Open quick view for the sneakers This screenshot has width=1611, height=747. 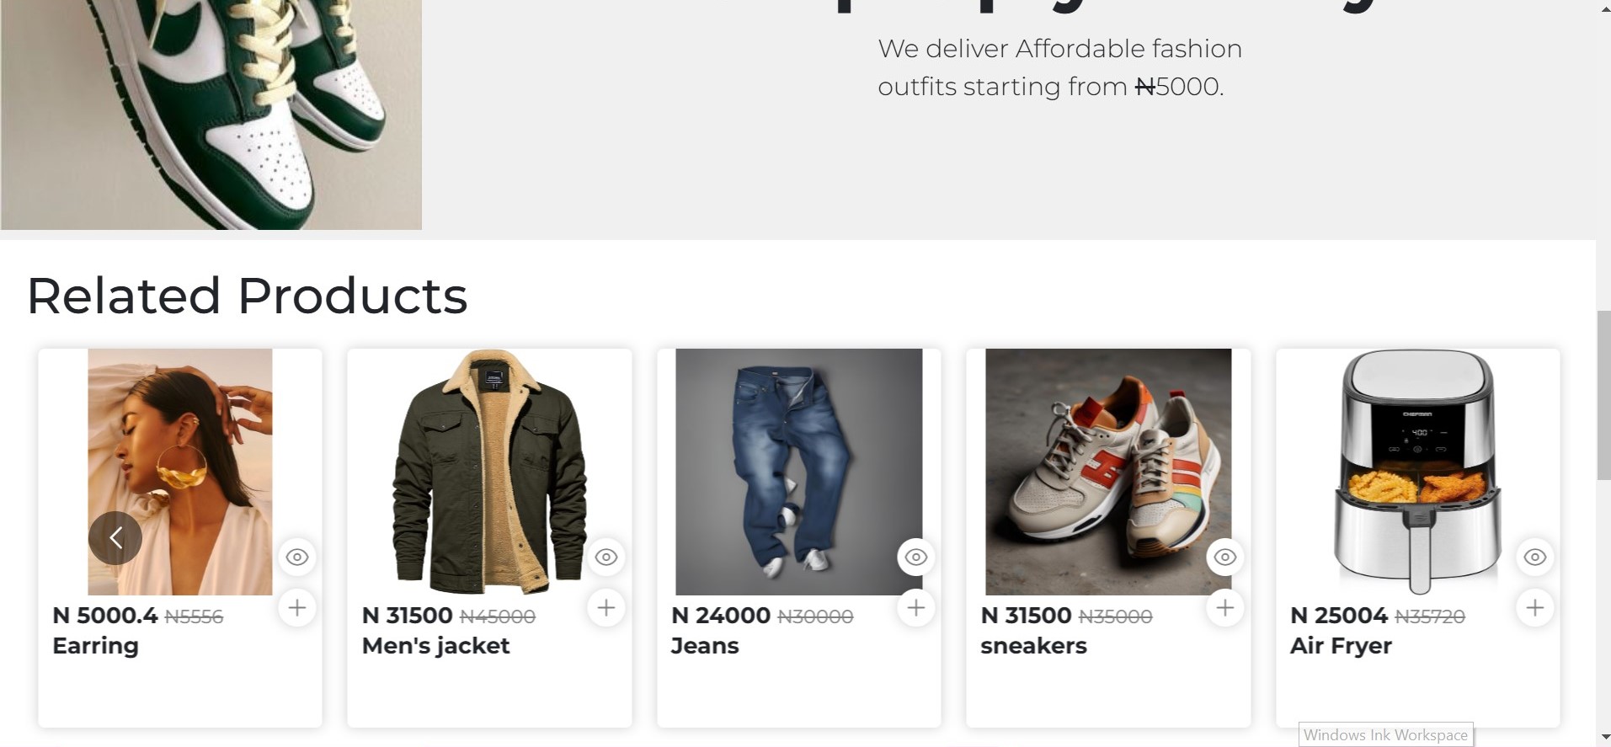[x=1224, y=557]
